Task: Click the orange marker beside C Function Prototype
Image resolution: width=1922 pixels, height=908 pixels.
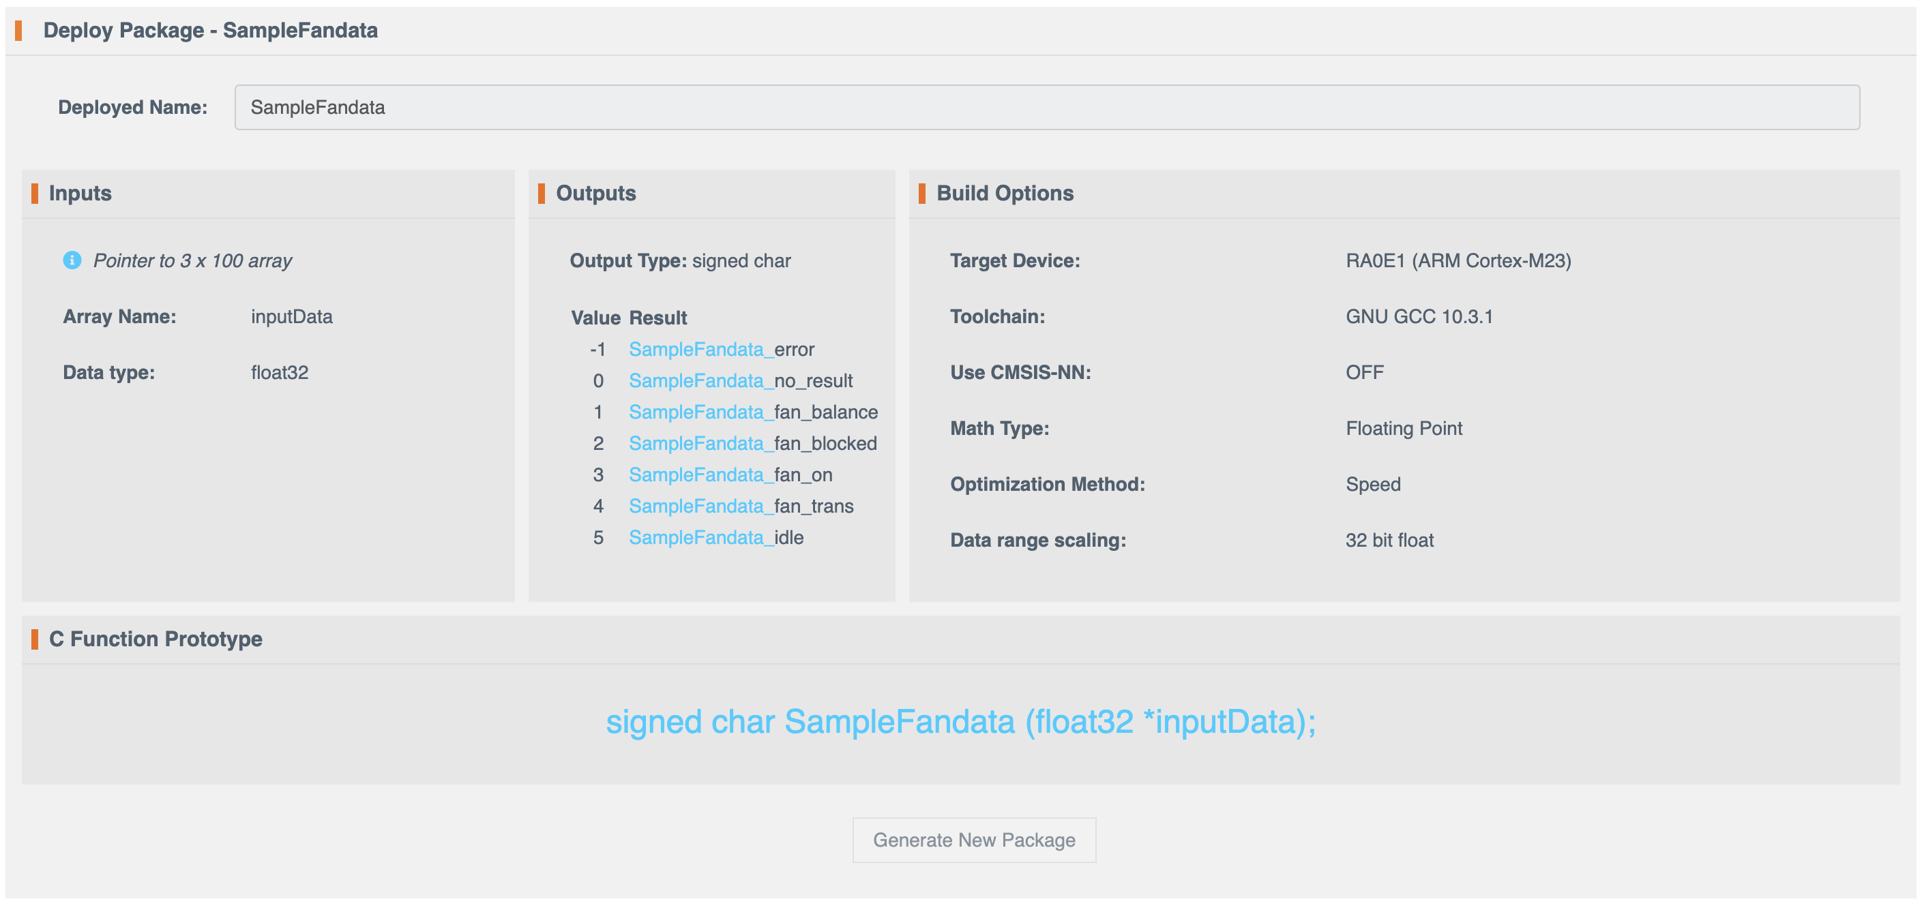Action: coord(34,639)
